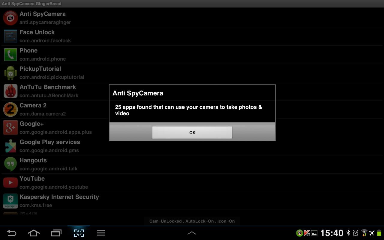Tap the green Phone app icon

coord(10,55)
